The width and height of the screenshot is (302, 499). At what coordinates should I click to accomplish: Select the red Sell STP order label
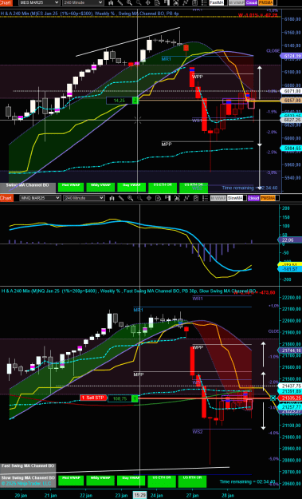tap(92, 398)
